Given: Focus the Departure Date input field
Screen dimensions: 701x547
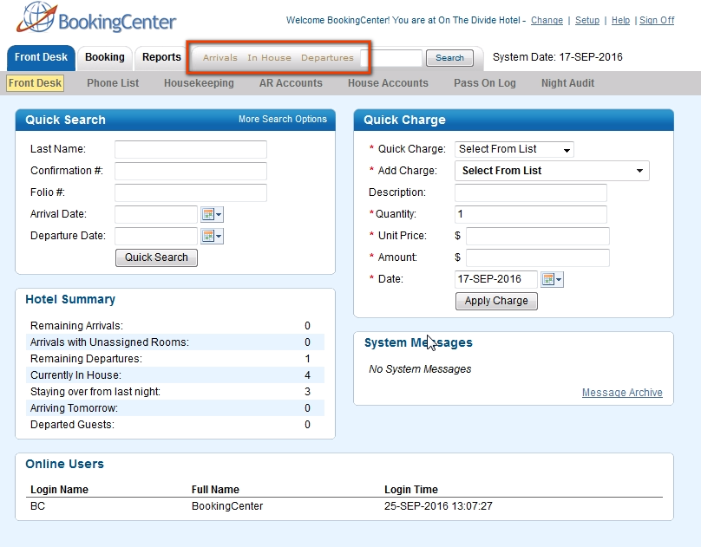Looking at the screenshot, I should point(156,236).
